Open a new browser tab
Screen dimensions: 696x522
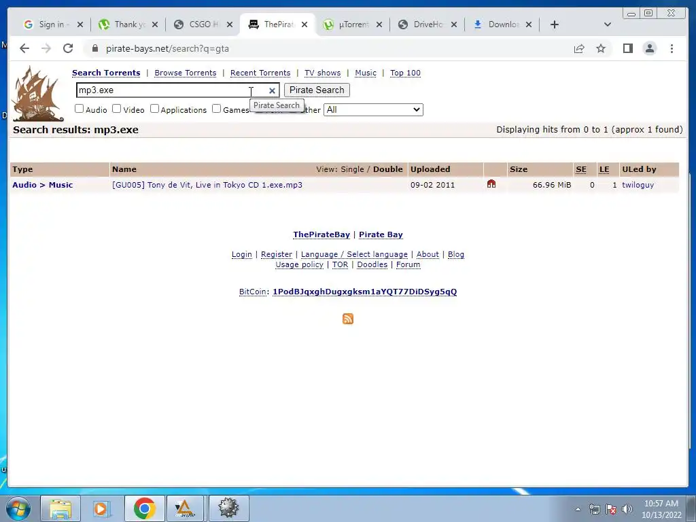coord(555,24)
